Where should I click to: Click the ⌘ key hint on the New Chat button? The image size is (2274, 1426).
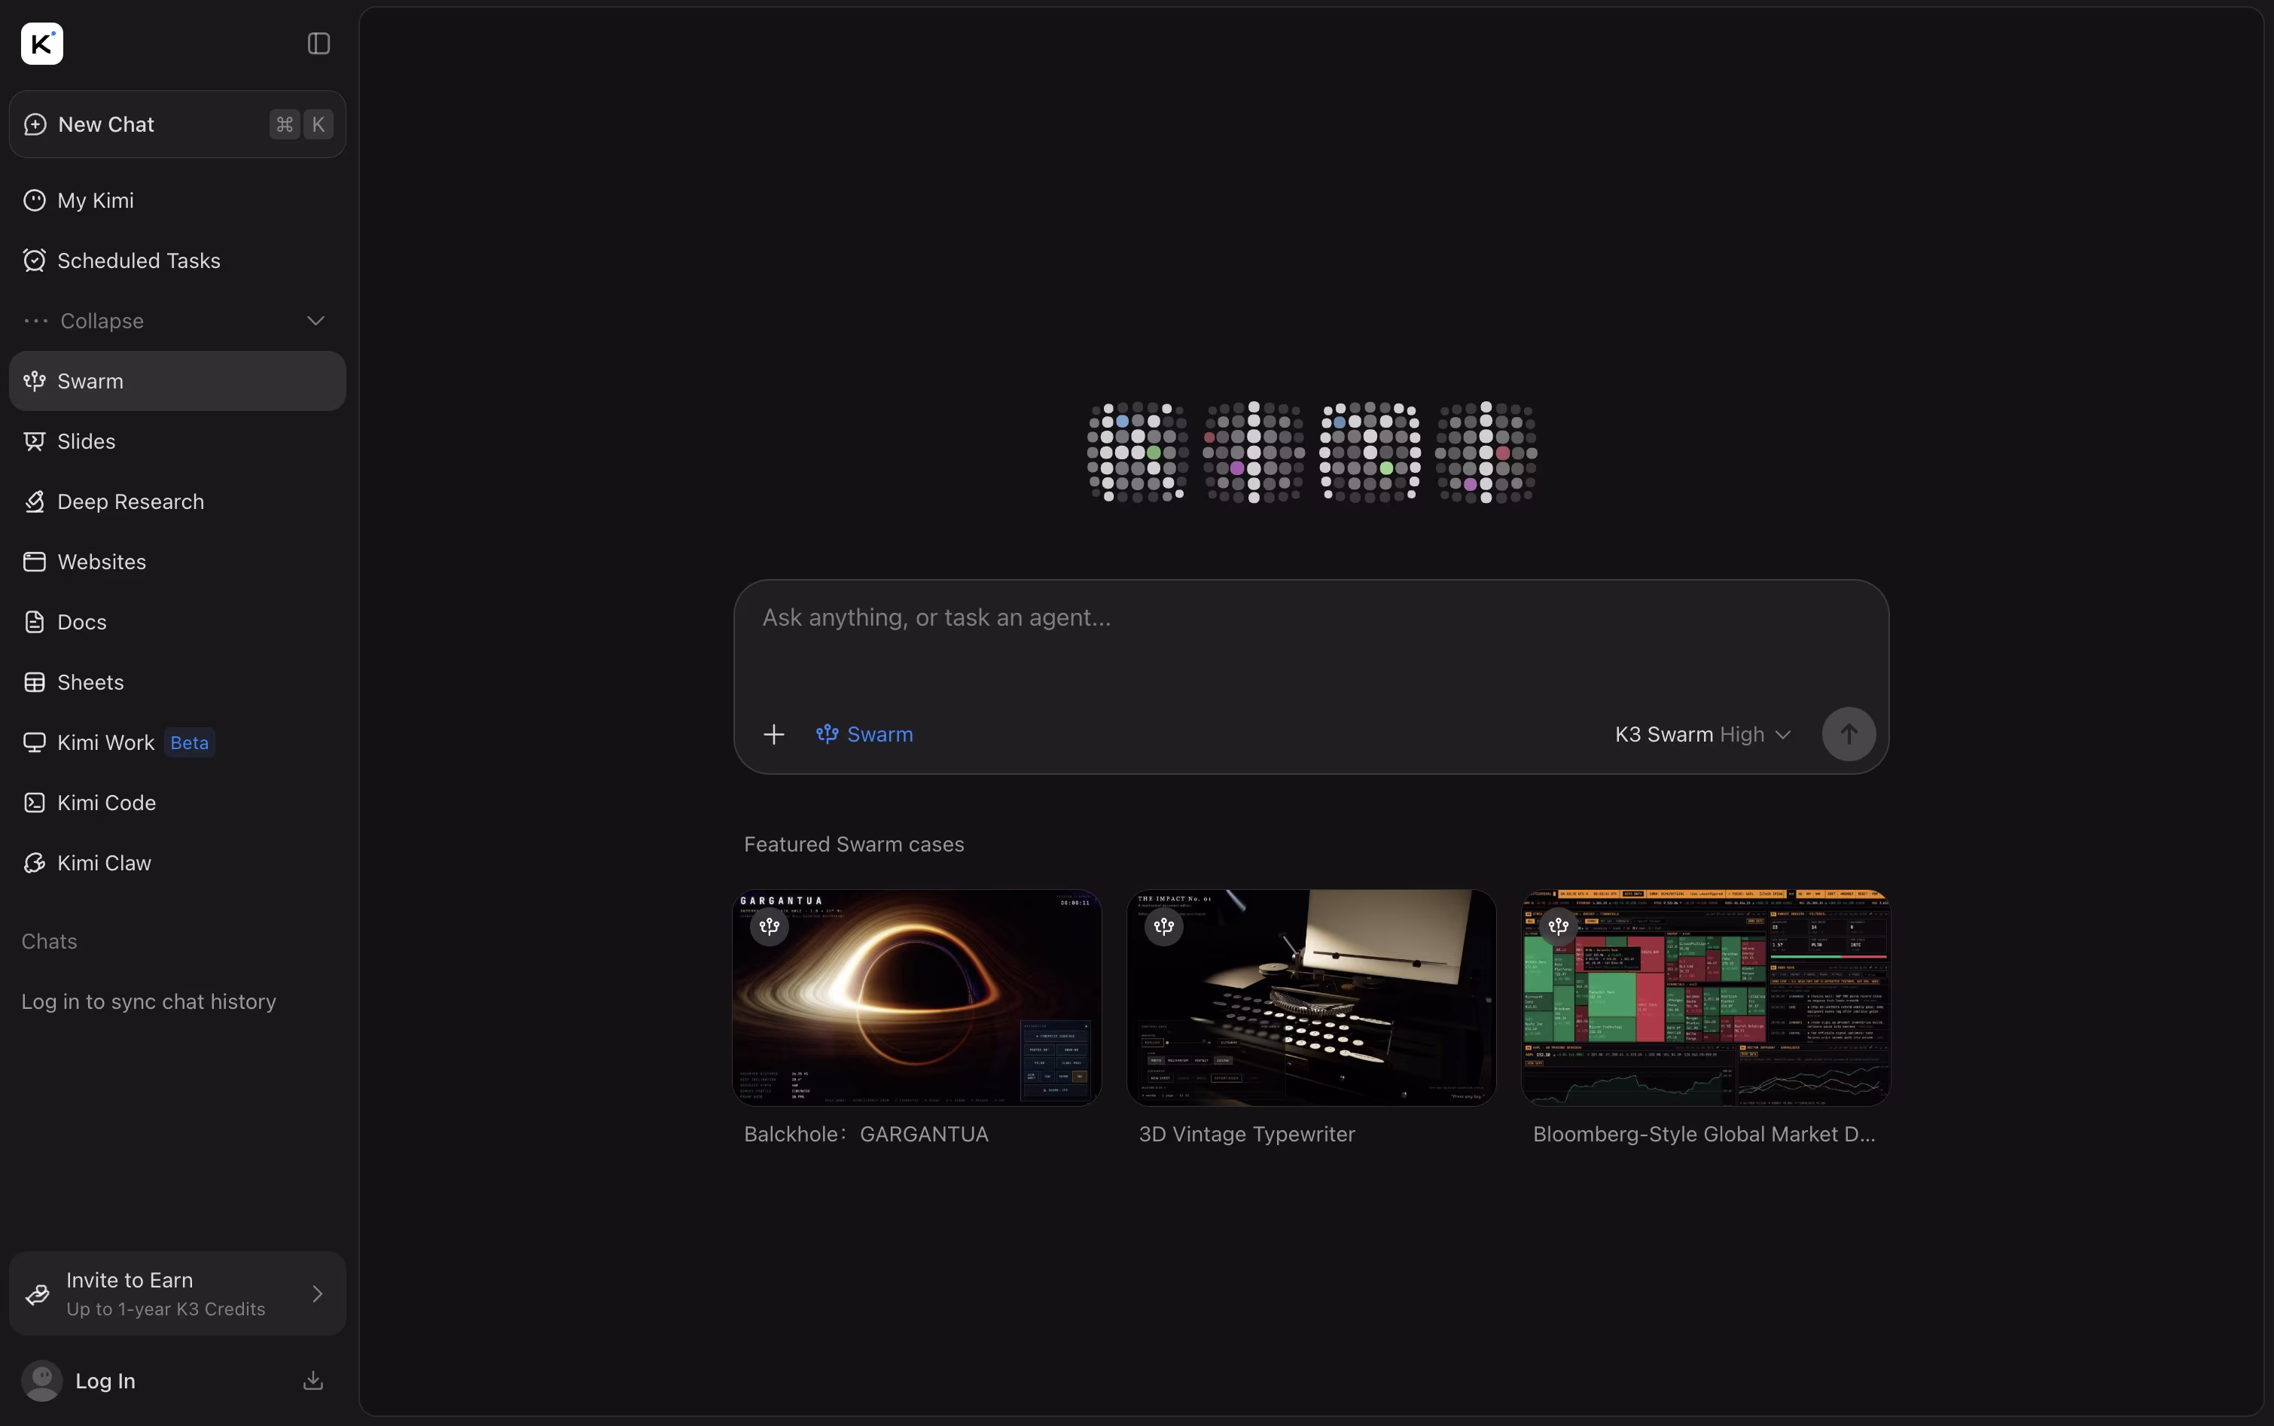tap(285, 124)
